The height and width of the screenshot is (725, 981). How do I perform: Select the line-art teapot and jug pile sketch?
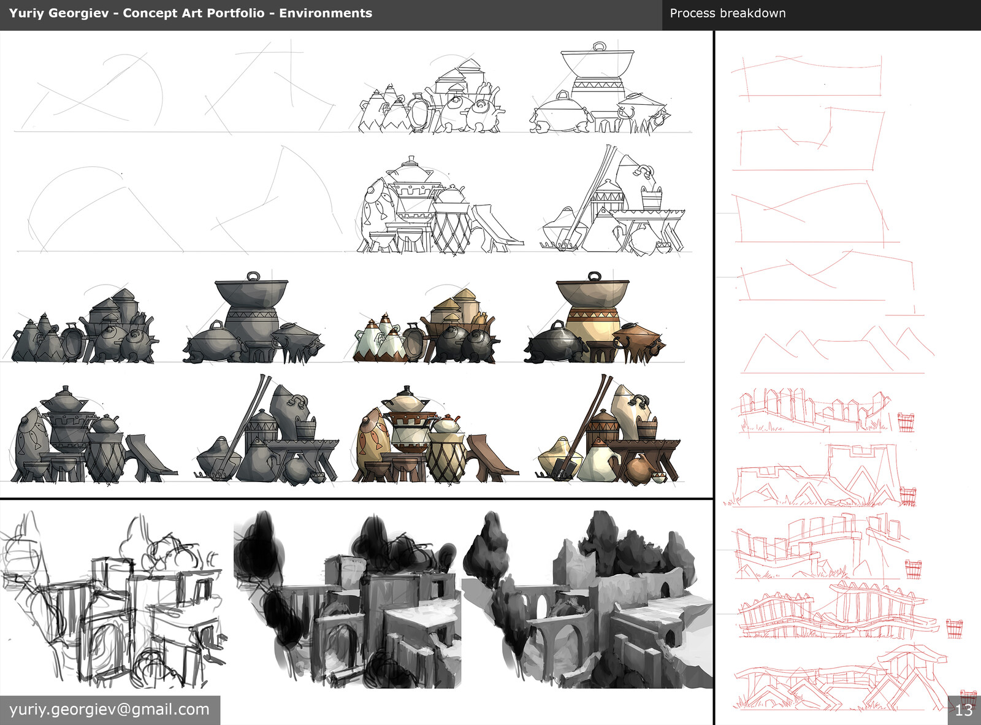click(432, 96)
